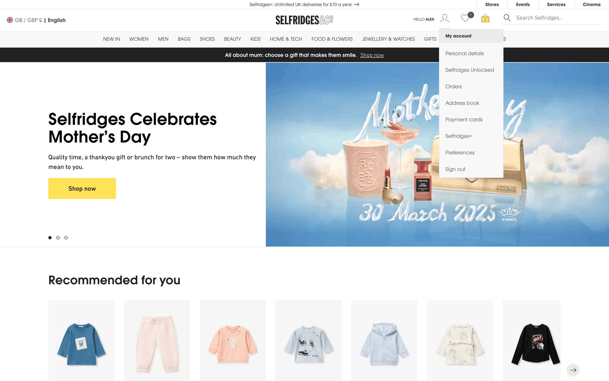Screen dimensions: 609x381
Task: Open the GIFTS category
Action: [x=430, y=39]
